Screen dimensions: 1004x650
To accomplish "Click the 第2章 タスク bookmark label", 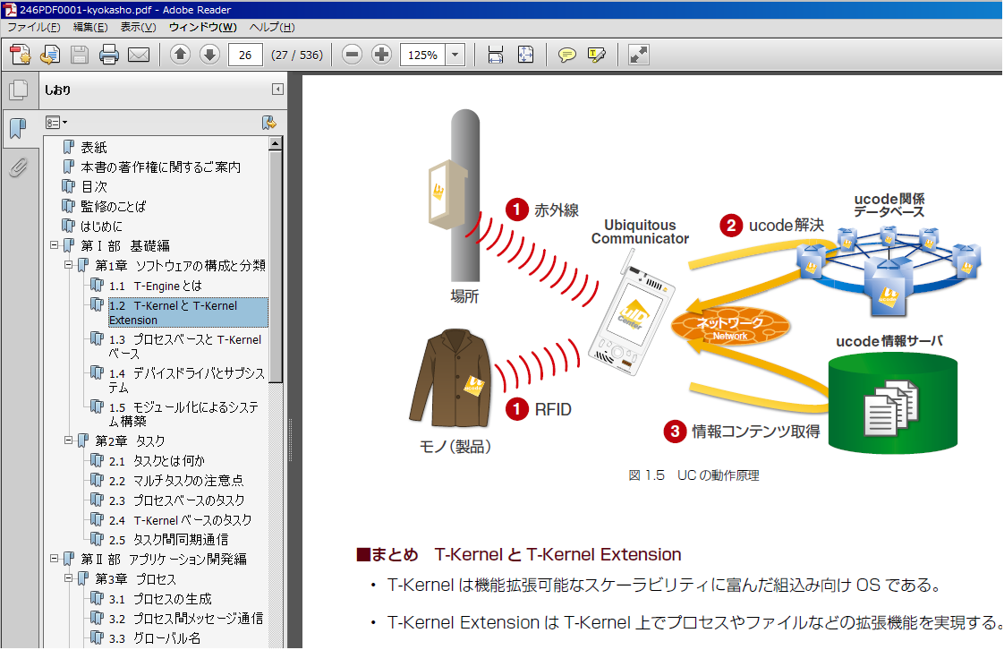I will pyautogui.click(x=130, y=440).
